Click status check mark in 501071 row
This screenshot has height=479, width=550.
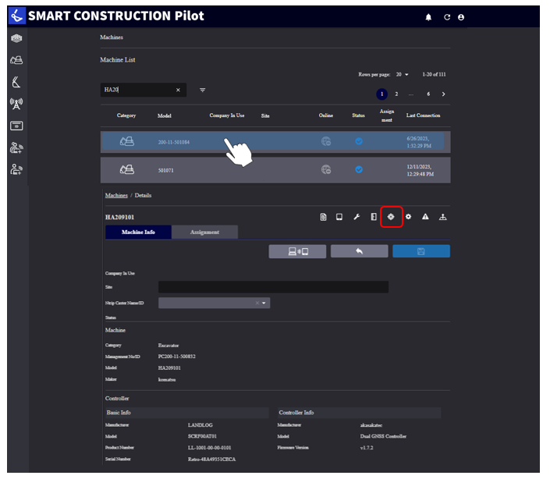point(359,170)
